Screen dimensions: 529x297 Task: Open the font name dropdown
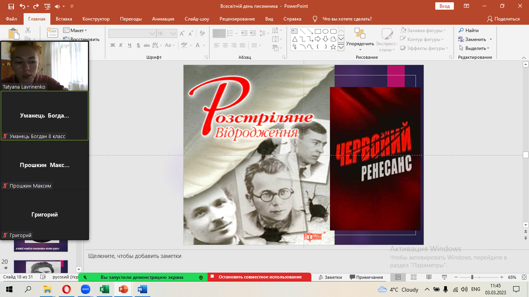152,34
